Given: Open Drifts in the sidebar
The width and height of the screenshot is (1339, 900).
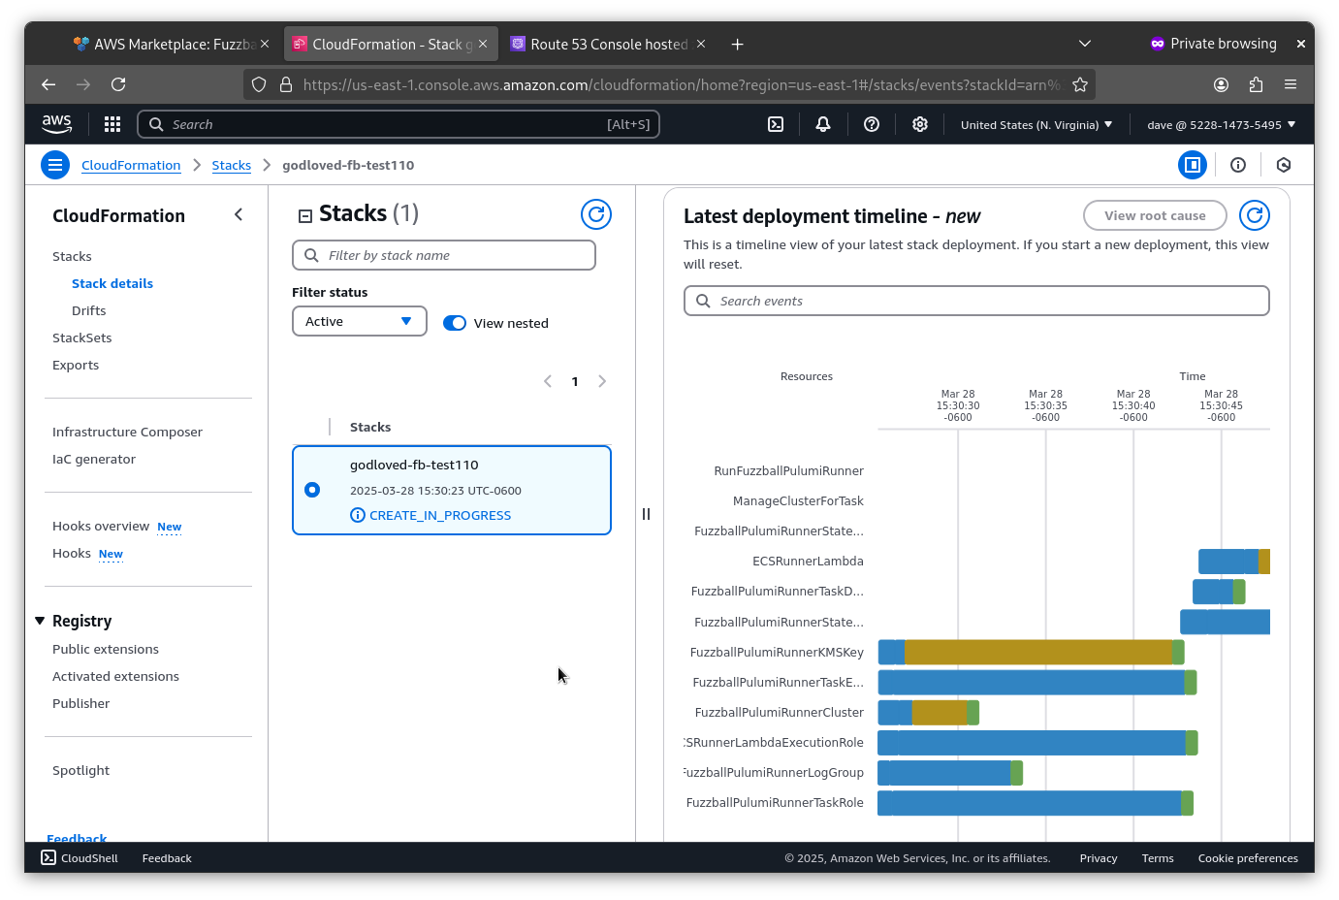Looking at the screenshot, I should [x=89, y=310].
